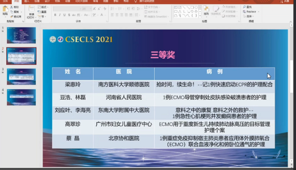Expand the Replace dropdown arrow
Image resolution: width=296 pixels, height=170 pixels.
coord(258,12)
